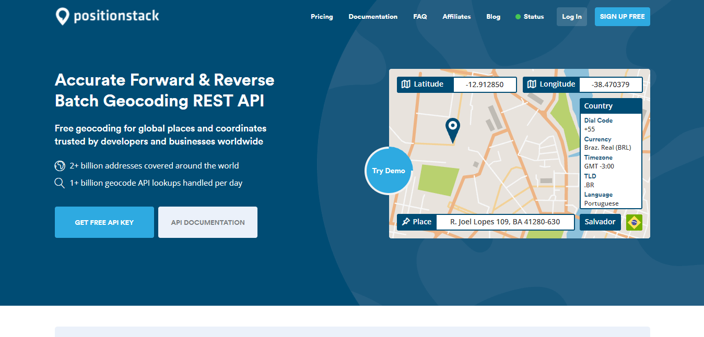
Task: Click the Try Demo circle button
Action: [389, 171]
